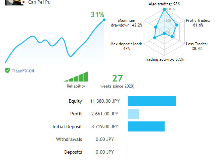Viewport: 215px width, 161px height.
Task: Click the green verified shield icon
Action: coord(7,71)
